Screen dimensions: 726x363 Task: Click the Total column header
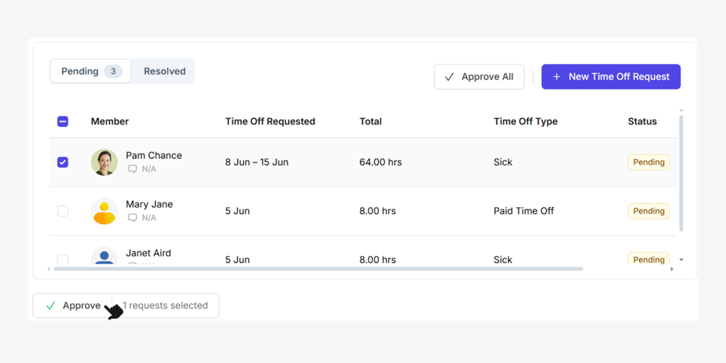coord(370,121)
